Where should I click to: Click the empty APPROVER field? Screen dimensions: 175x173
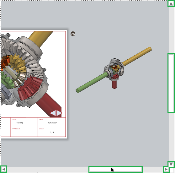[x=24, y=132]
